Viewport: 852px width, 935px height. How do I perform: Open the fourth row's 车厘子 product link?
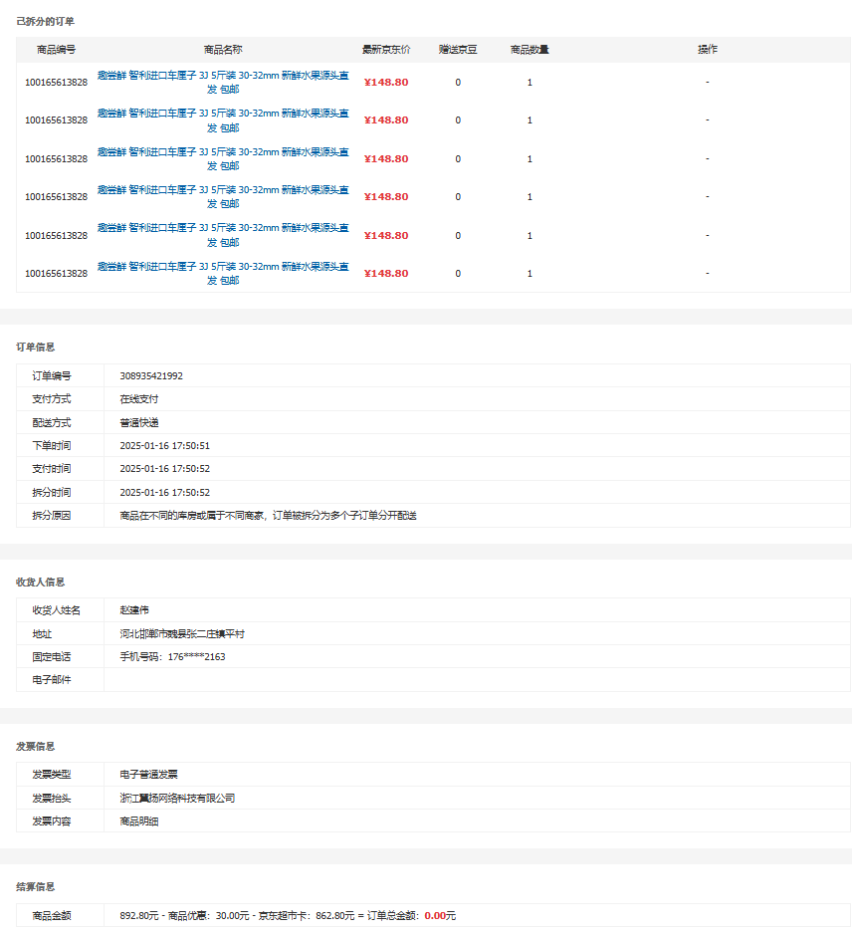[x=223, y=190]
